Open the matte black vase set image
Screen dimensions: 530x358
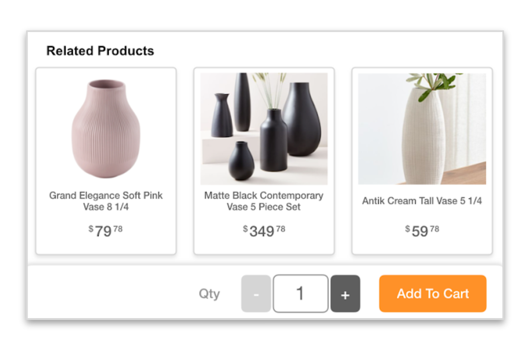[264, 129]
